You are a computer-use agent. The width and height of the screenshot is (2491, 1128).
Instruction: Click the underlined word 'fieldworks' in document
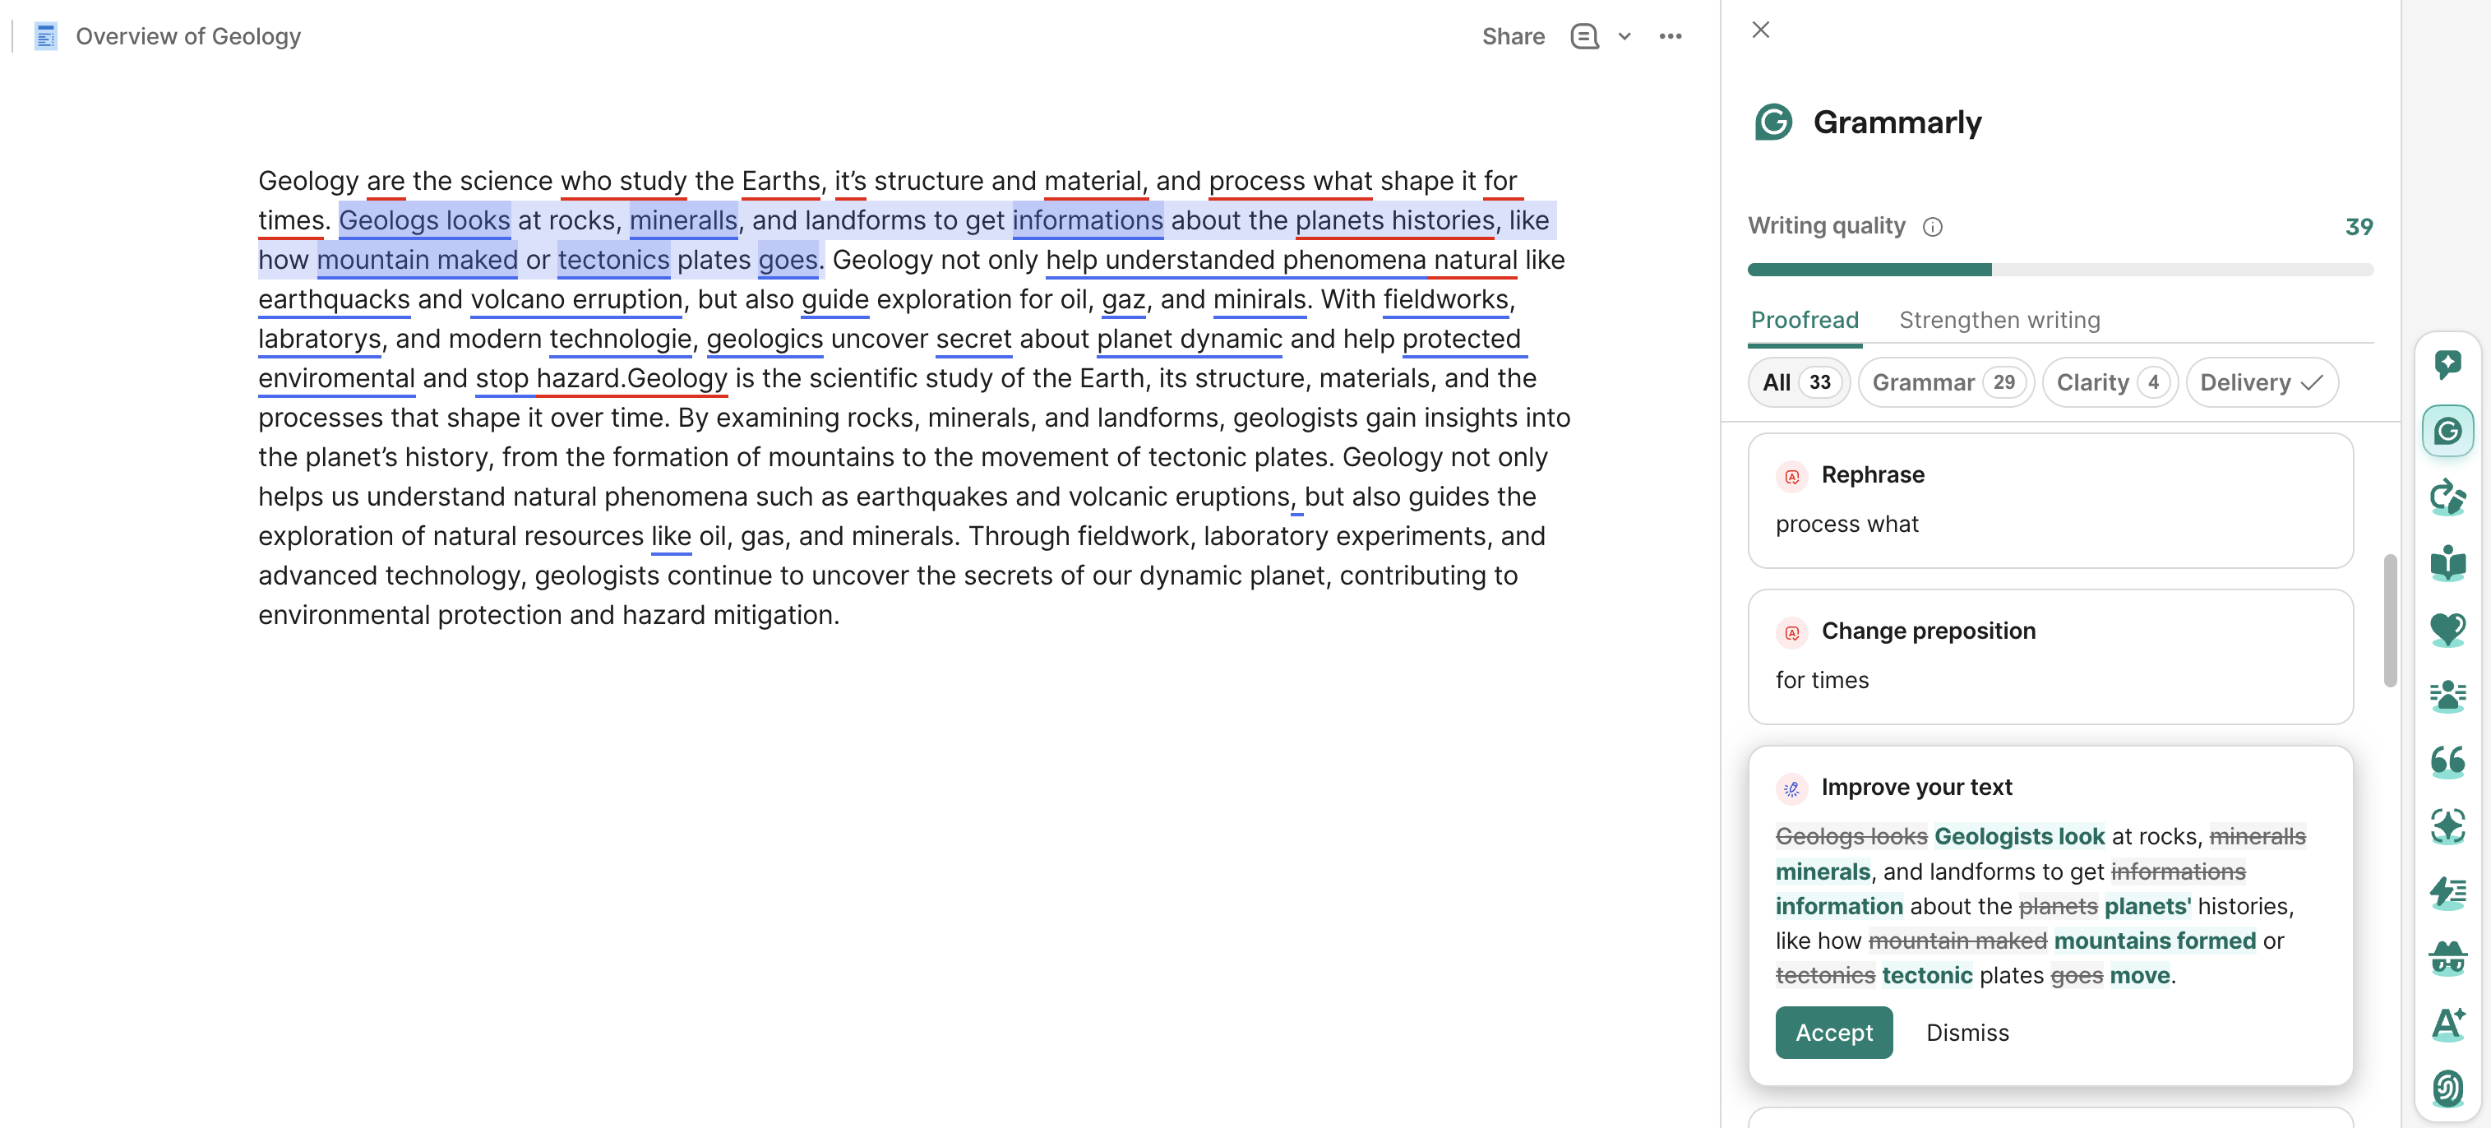click(1445, 300)
